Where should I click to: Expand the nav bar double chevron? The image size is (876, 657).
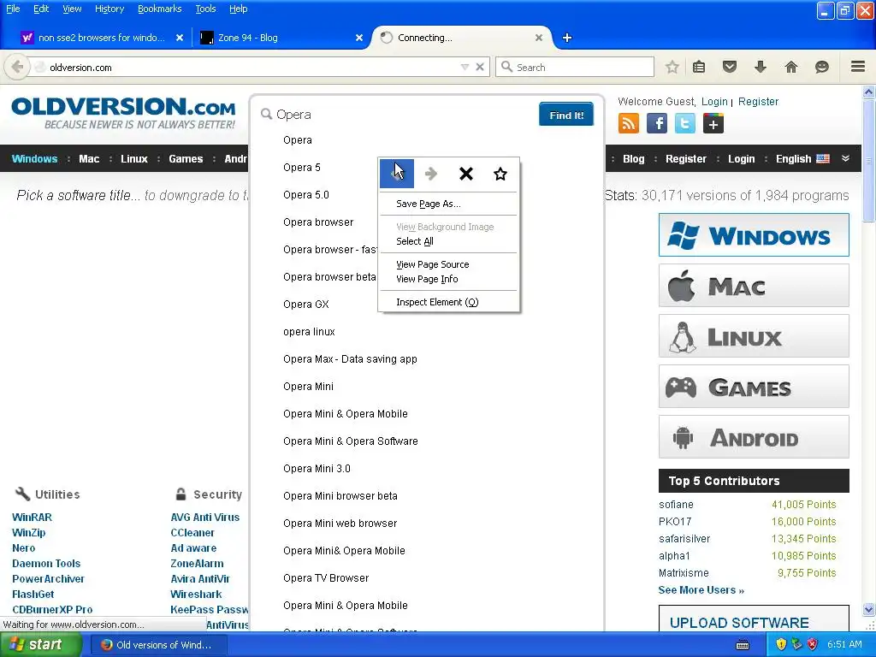845,158
